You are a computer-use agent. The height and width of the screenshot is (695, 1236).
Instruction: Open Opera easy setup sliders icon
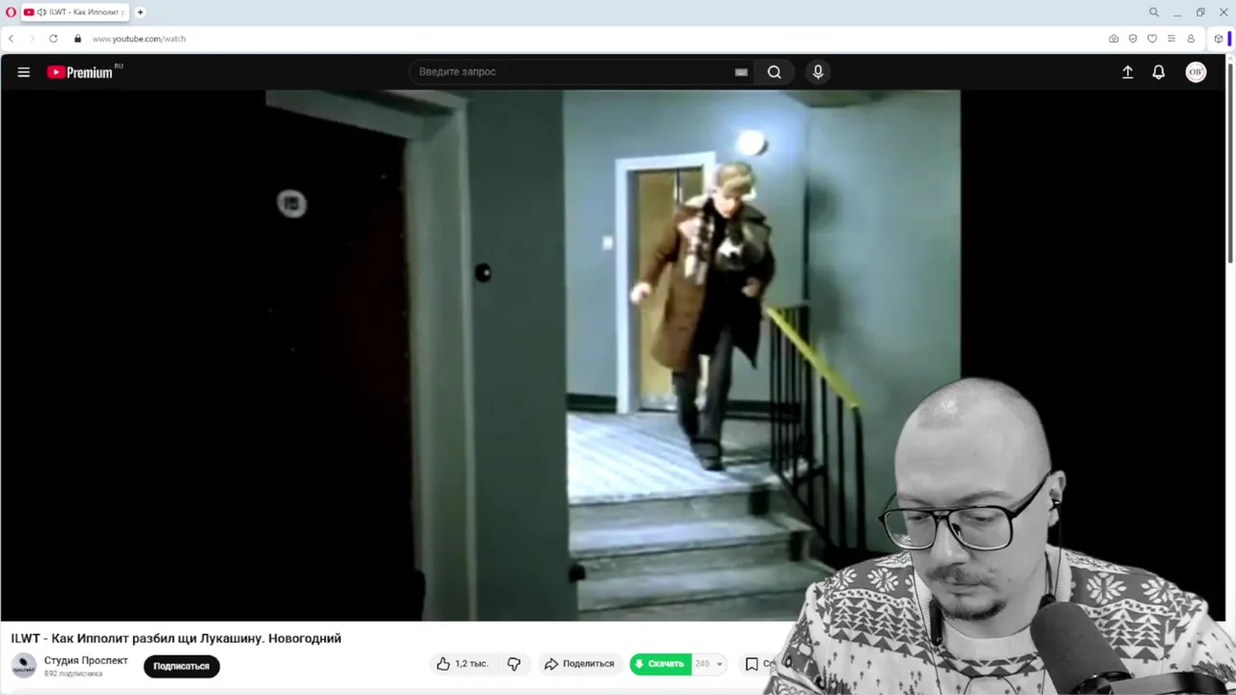tap(1171, 39)
